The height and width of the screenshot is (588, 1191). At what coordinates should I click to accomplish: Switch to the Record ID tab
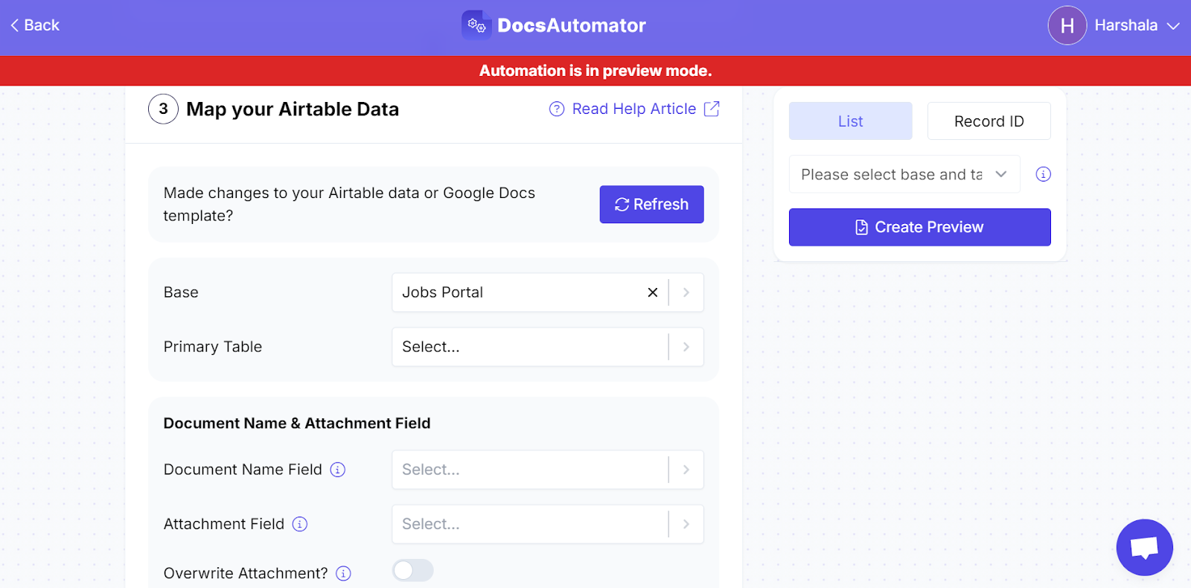click(989, 121)
